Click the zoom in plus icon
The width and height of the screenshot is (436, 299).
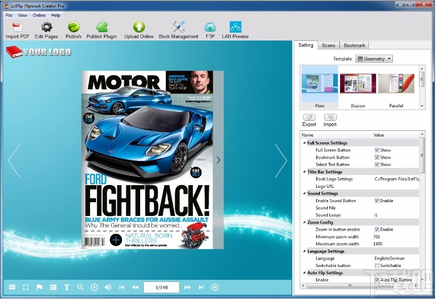(x=215, y=287)
